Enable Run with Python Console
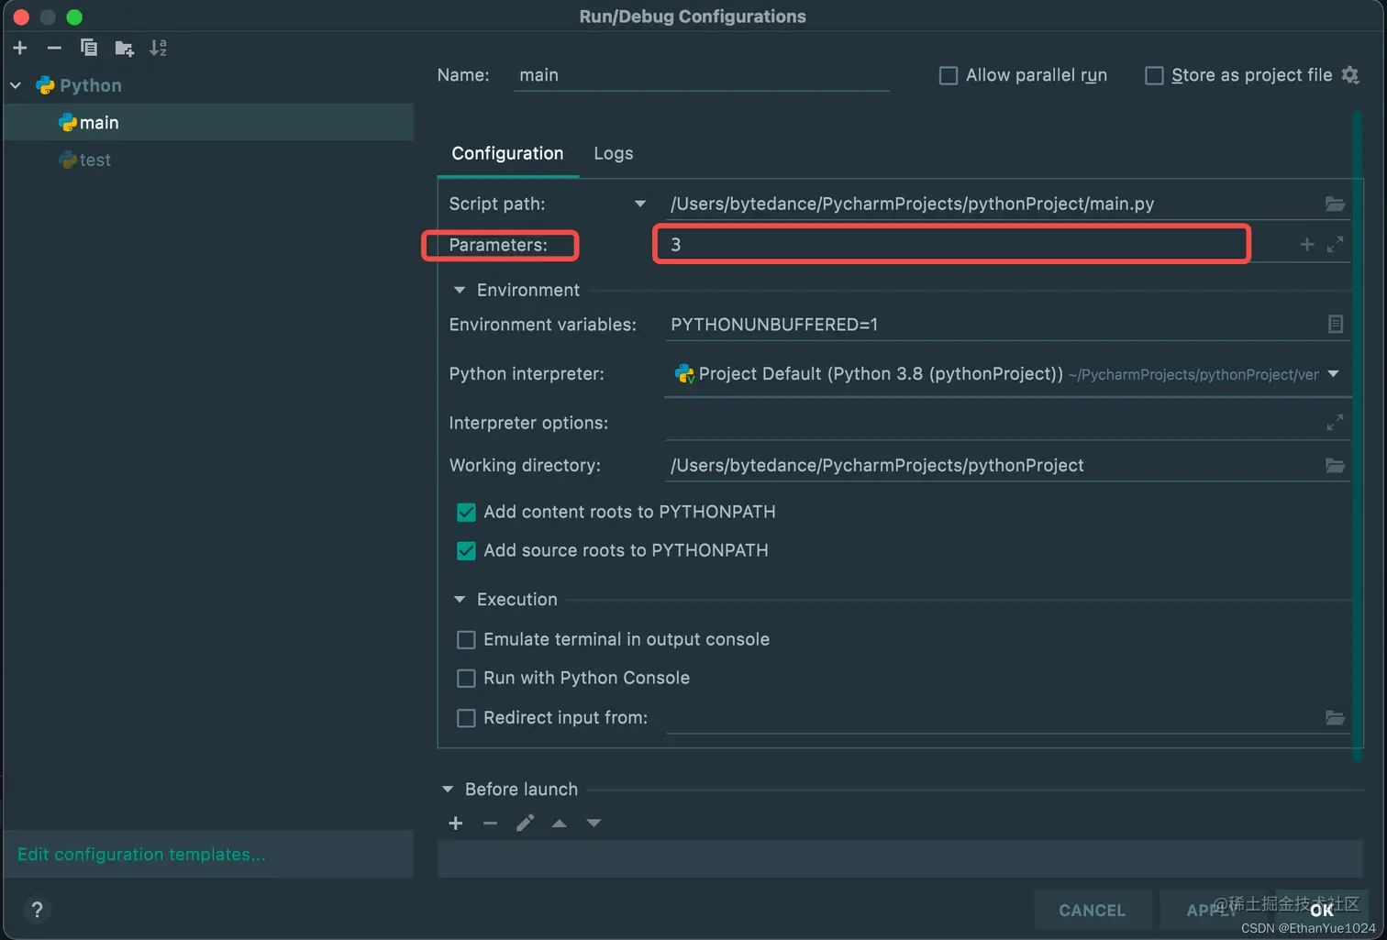This screenshot has width=1387, height=940. tap(466, 678)
